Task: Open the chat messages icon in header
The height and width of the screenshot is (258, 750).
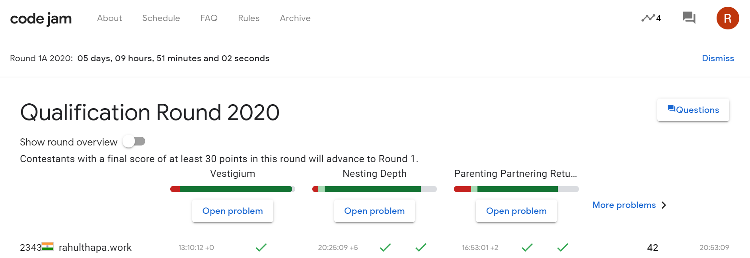Action: tap(689, 18)
